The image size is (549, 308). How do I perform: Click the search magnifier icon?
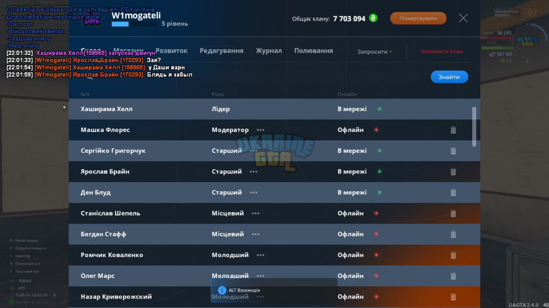pyautogui.click(x=90, y=77)
